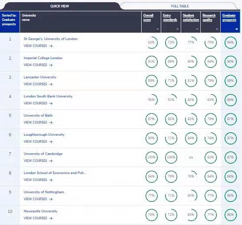Click Bath 82% entry standards circle
Viewport: 242px width, 225px height.
click(x=171, y=119)
